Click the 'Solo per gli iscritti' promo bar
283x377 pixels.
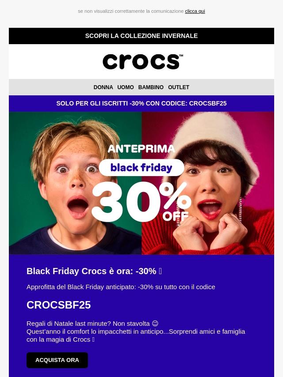click(141, 103)
